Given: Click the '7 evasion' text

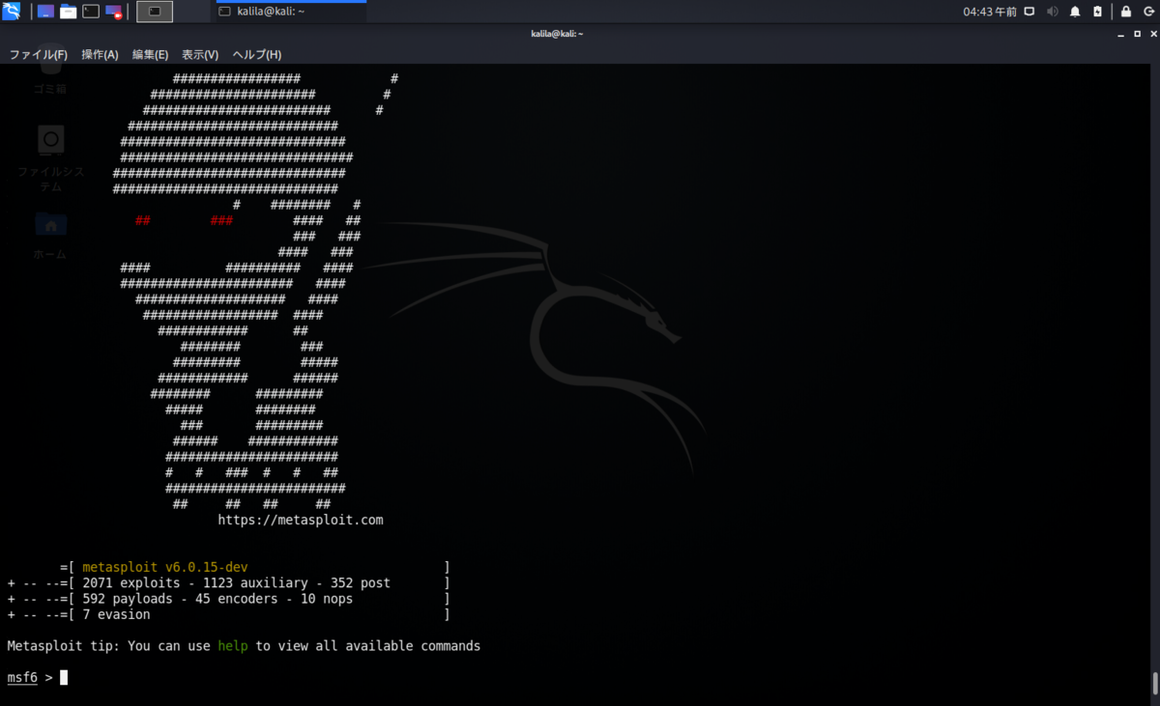Looking at the screenshot, I should (116, 613).
